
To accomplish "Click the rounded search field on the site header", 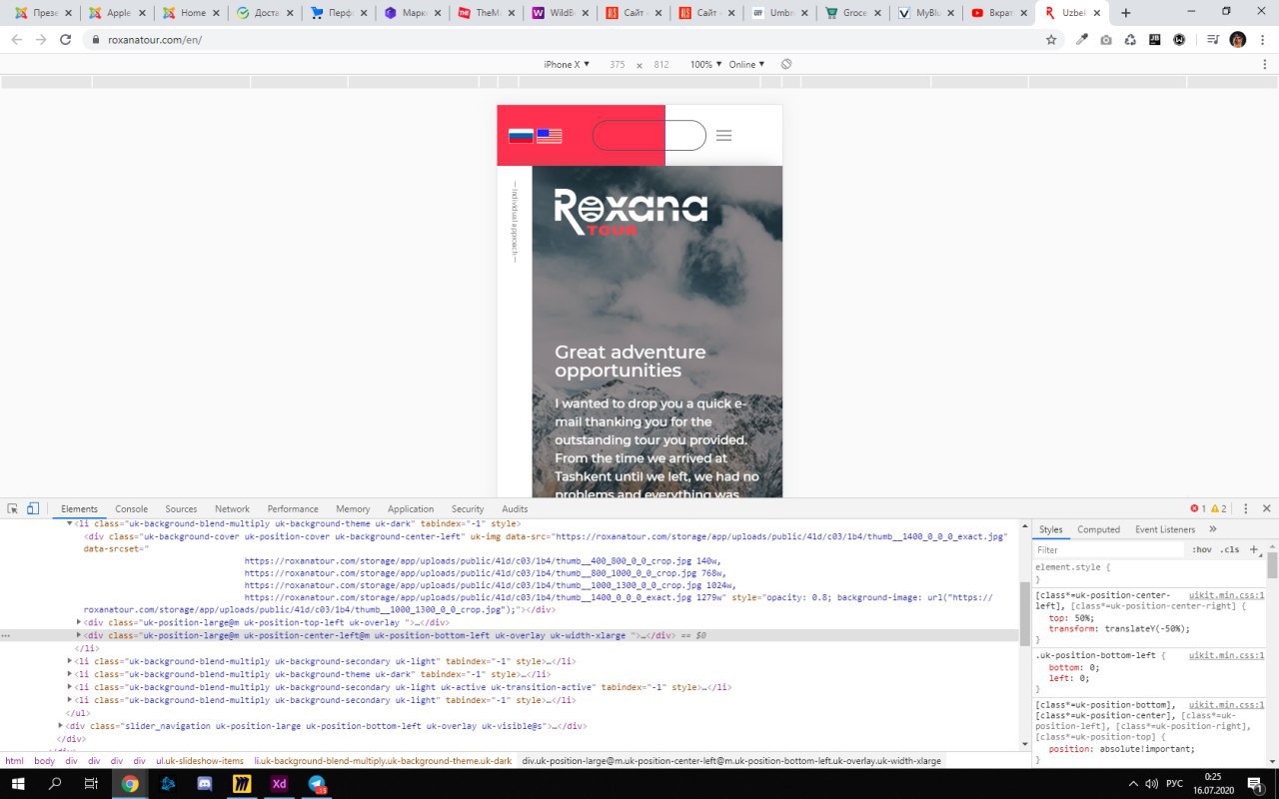I will [648, 135].
